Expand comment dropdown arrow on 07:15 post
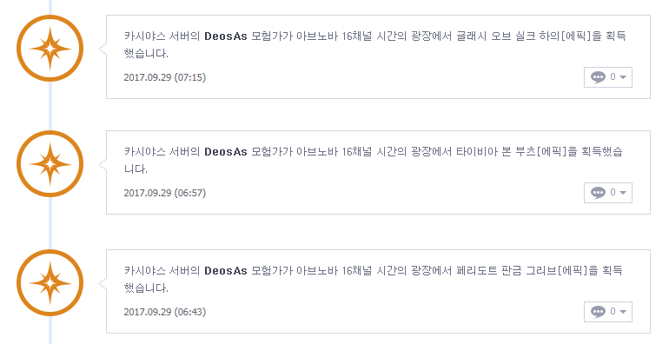 click(623, 77)
